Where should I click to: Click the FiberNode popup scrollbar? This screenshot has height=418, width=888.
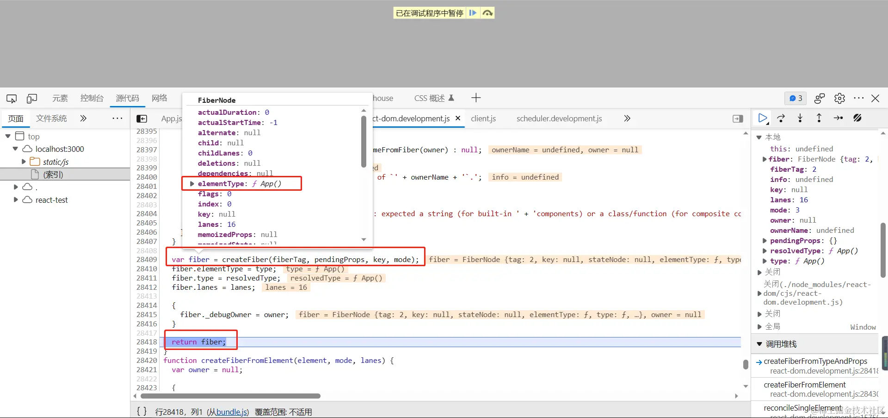(x=364, y=141)
